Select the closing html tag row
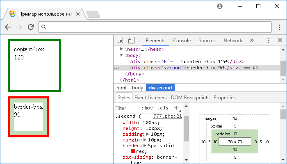This screenshot has height=164, width=287. pyautogui.click(x=129, y=80)
